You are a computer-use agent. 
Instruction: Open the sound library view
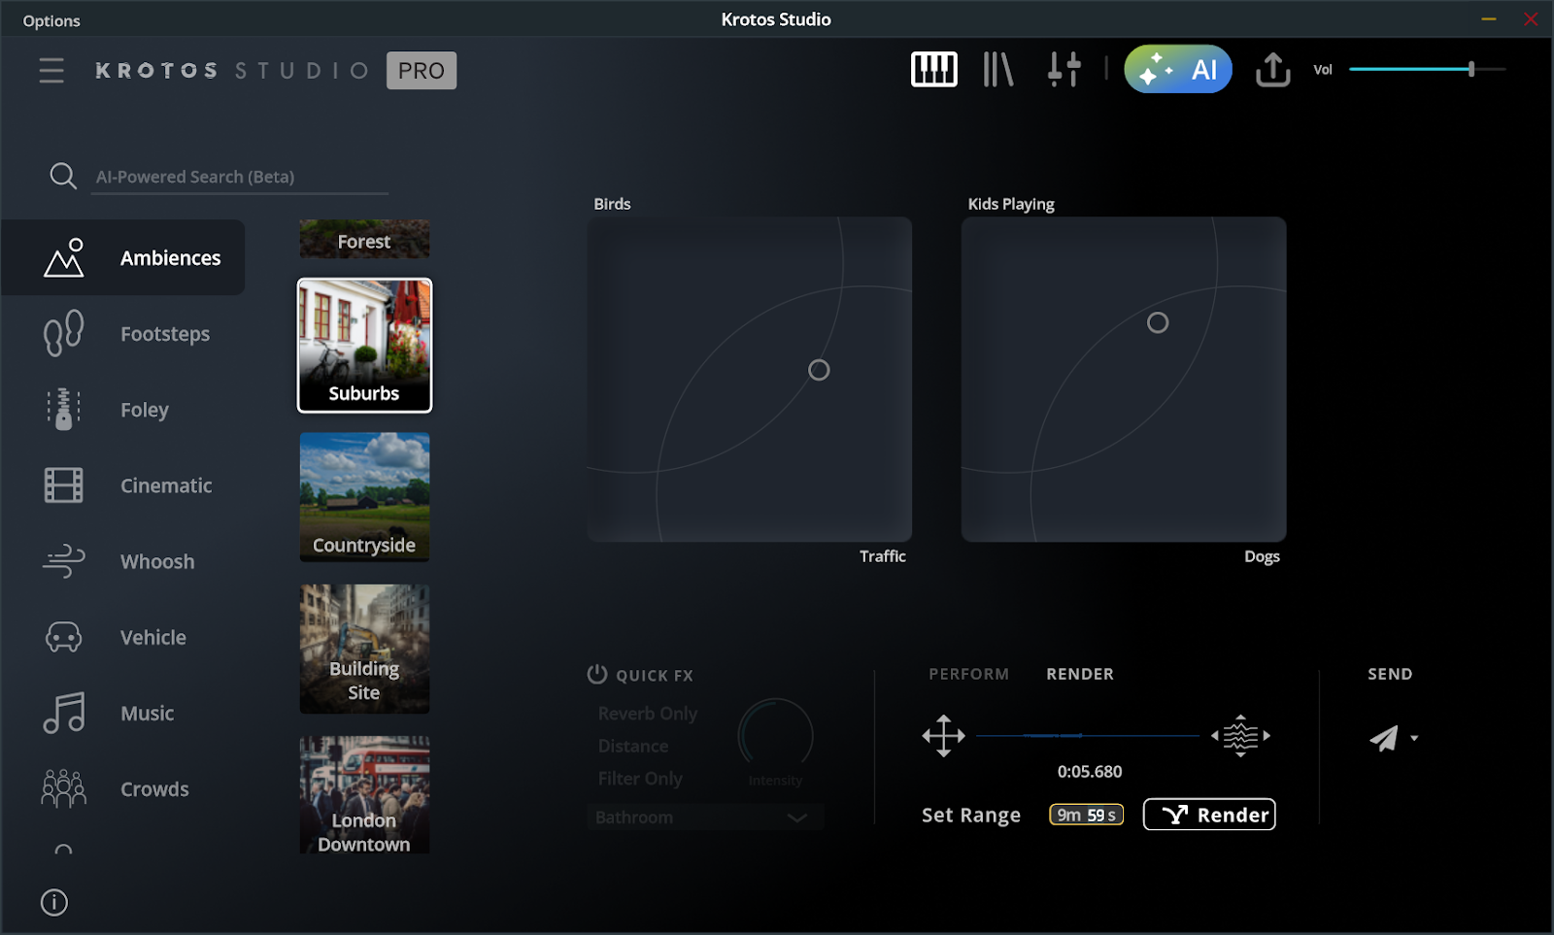tap(997, 69)
